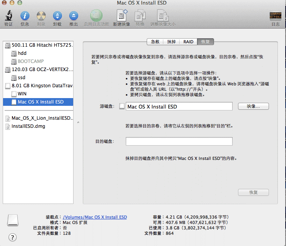Select the InstallESD.dmg file name

(x=28, y=126)
